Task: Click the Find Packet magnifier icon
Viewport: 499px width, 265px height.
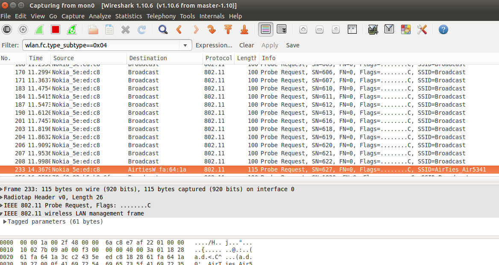Action: 163,29
